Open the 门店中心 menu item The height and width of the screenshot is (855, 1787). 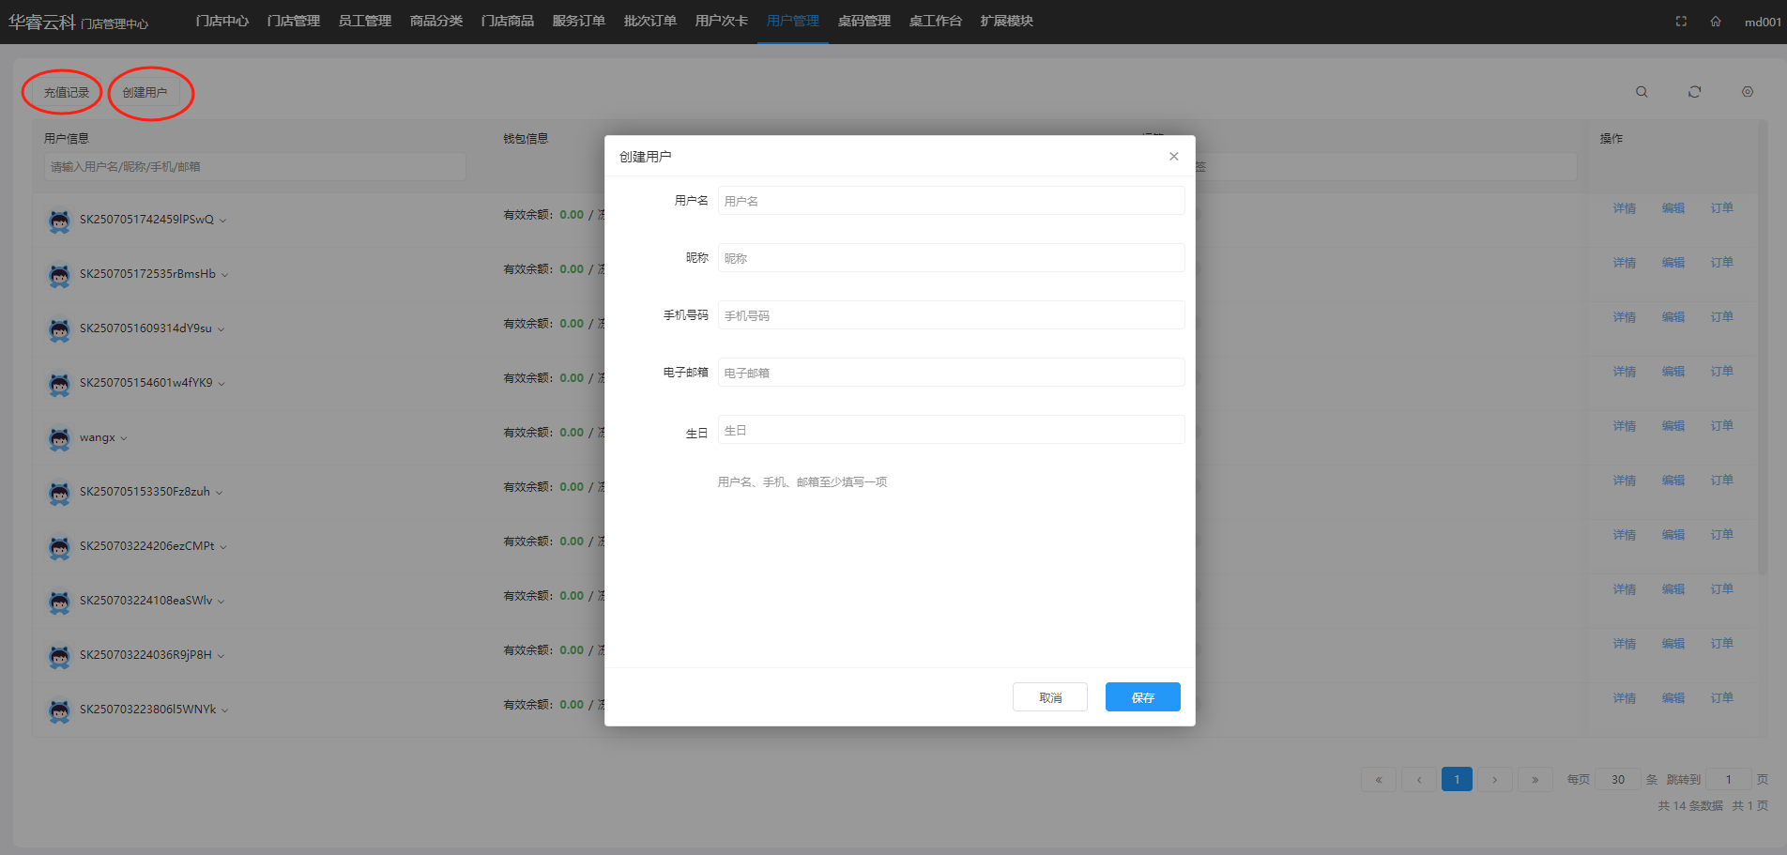(x=222, y=21)
